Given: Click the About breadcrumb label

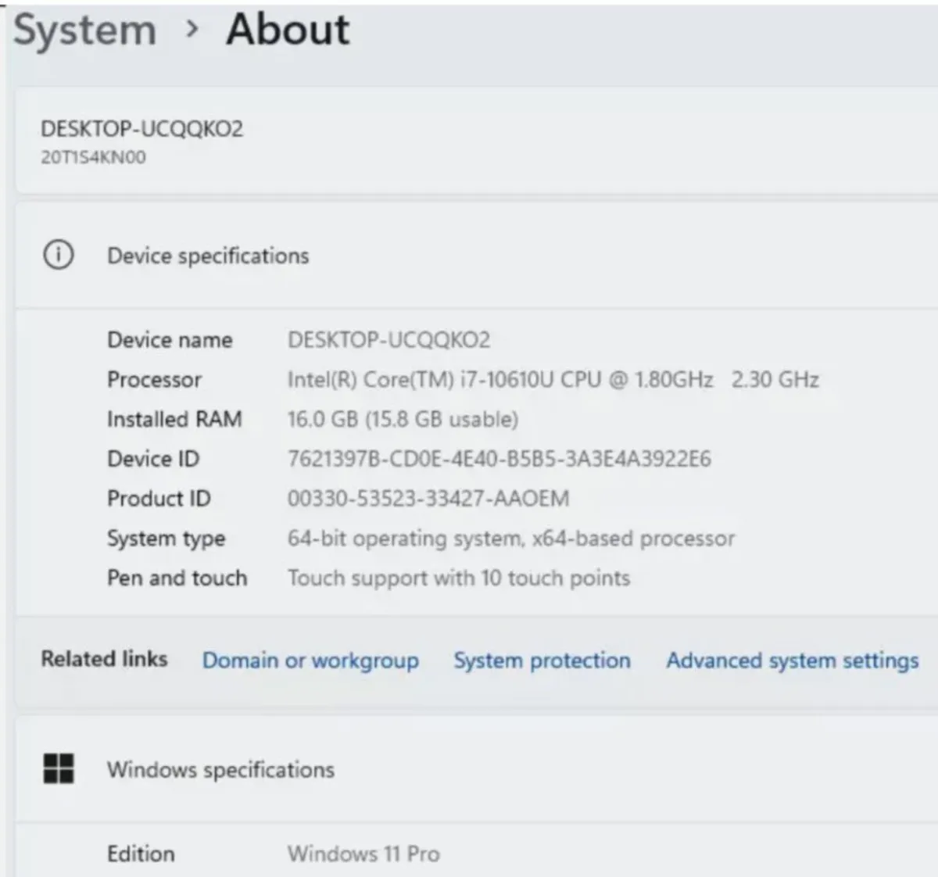Looking at the screenshot, I should (x=286, y=30).
